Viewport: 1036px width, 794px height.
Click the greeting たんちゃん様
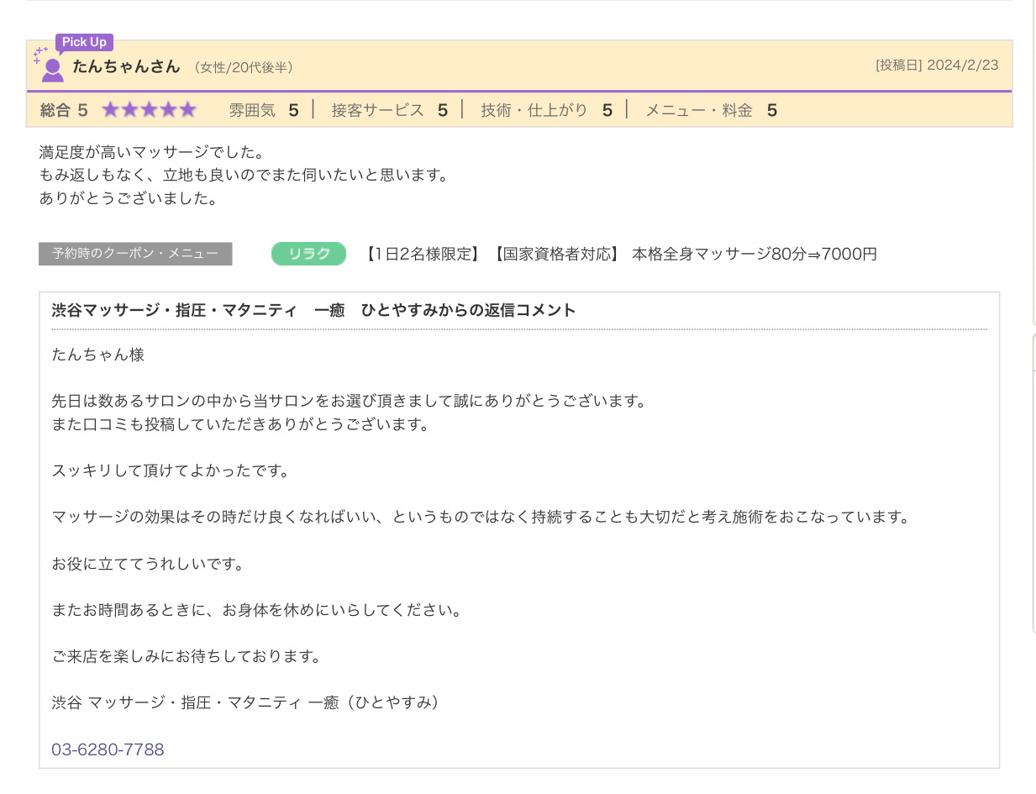(x=98, y=355)
